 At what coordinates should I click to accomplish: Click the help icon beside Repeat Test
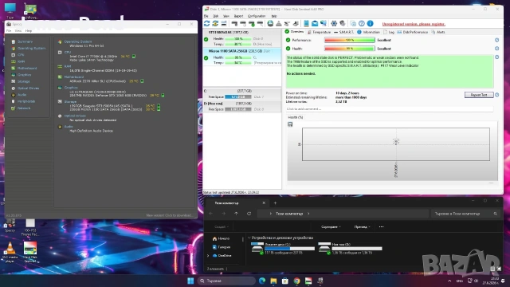(x=496, y=95)
